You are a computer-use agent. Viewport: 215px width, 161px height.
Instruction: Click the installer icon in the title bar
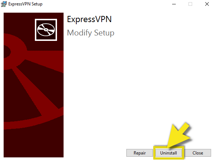pyautogui.click(x=4, y=4)
